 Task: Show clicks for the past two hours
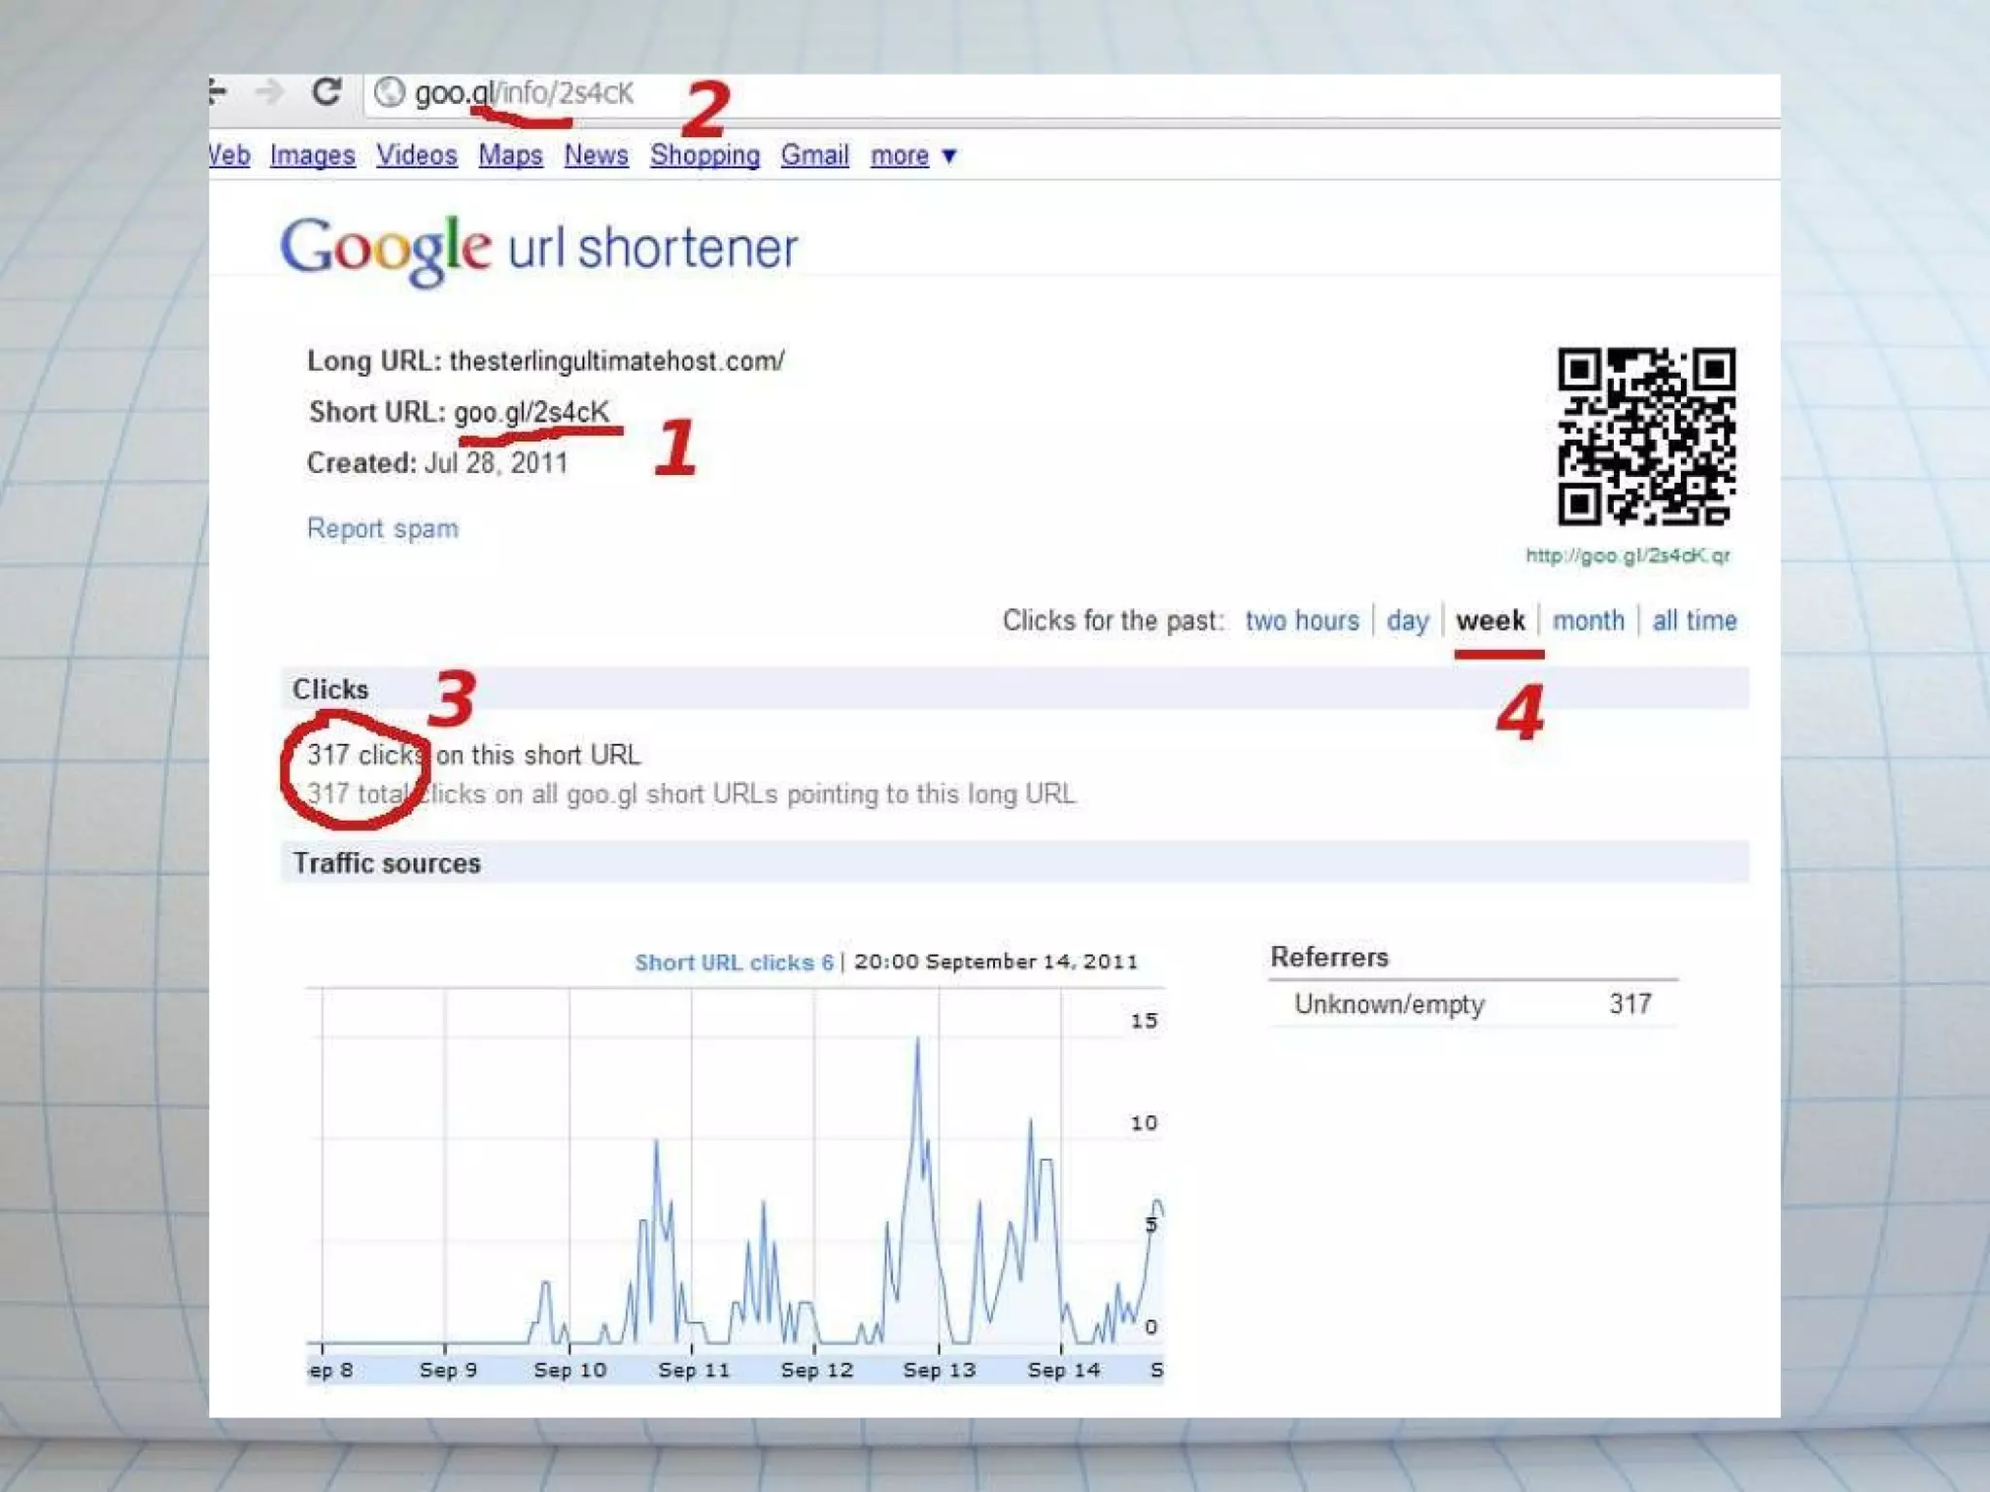pyautogui.click(x=1301, y=621)
